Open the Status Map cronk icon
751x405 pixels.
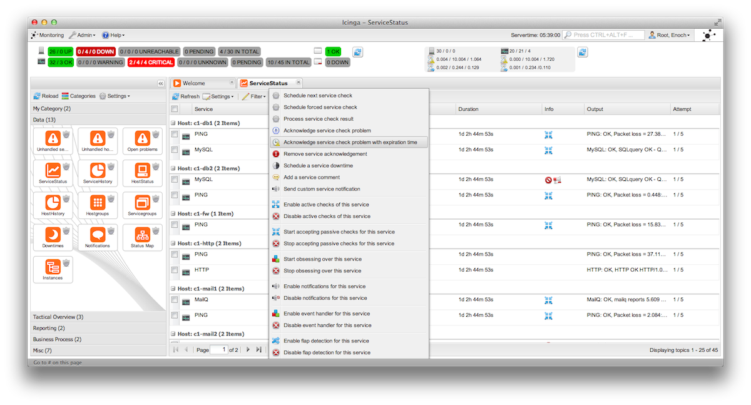[142, 235]
